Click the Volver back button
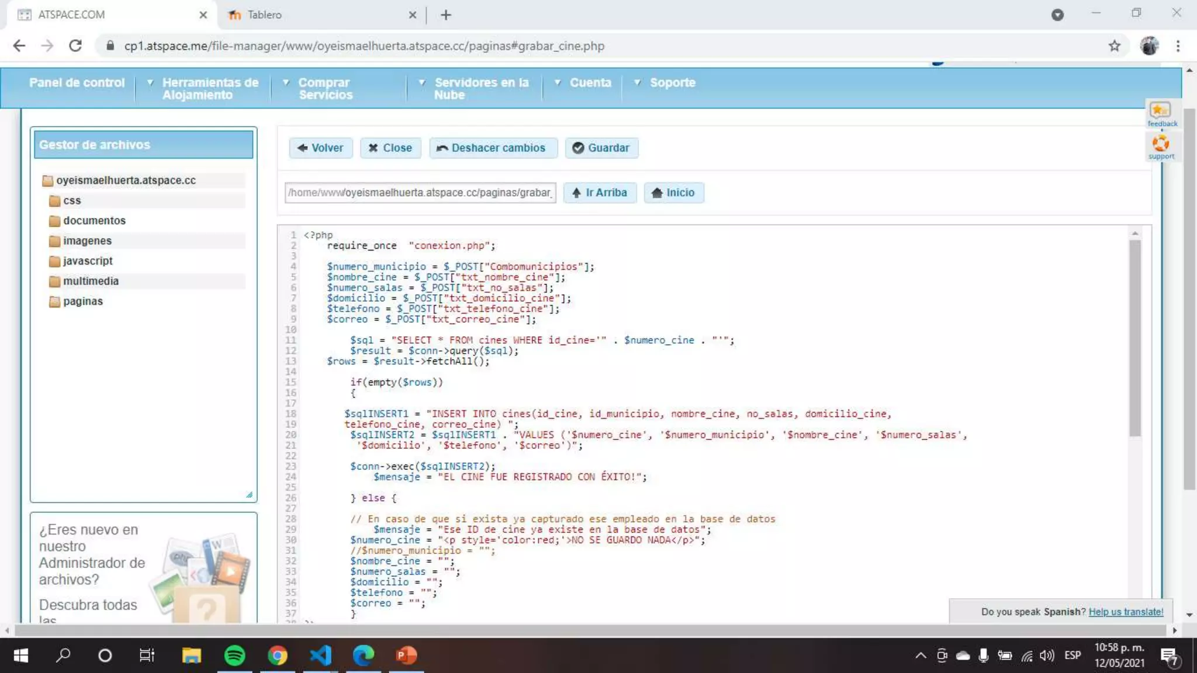Screen dimensions: 1197x673 [x=320, y=148]
